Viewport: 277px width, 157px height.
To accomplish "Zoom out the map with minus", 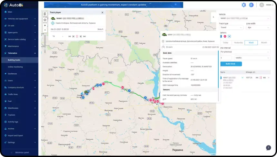I will [45, 30].
